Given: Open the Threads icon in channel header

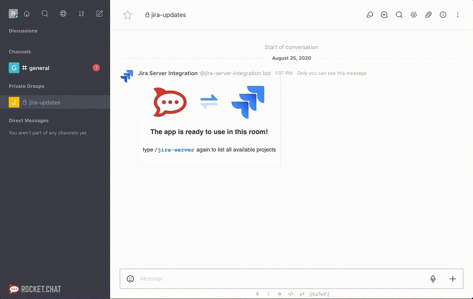Looking at the screenshot, I should click(369, 15).
